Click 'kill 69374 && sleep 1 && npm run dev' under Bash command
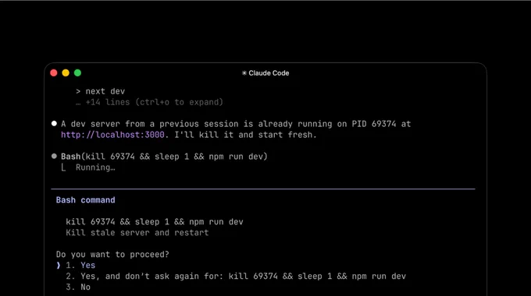The image size is (531, 296). [155, 222]
